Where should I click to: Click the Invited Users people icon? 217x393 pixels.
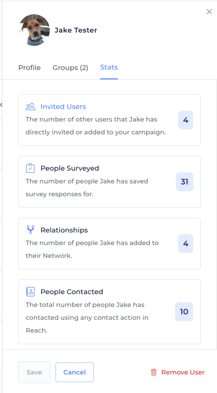tap(31, 107)
